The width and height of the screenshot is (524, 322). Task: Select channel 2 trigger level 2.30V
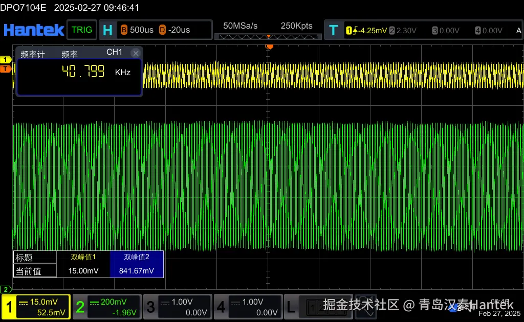403,31
